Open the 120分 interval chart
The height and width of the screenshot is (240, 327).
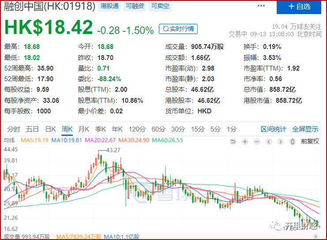[x=137, y=129]
